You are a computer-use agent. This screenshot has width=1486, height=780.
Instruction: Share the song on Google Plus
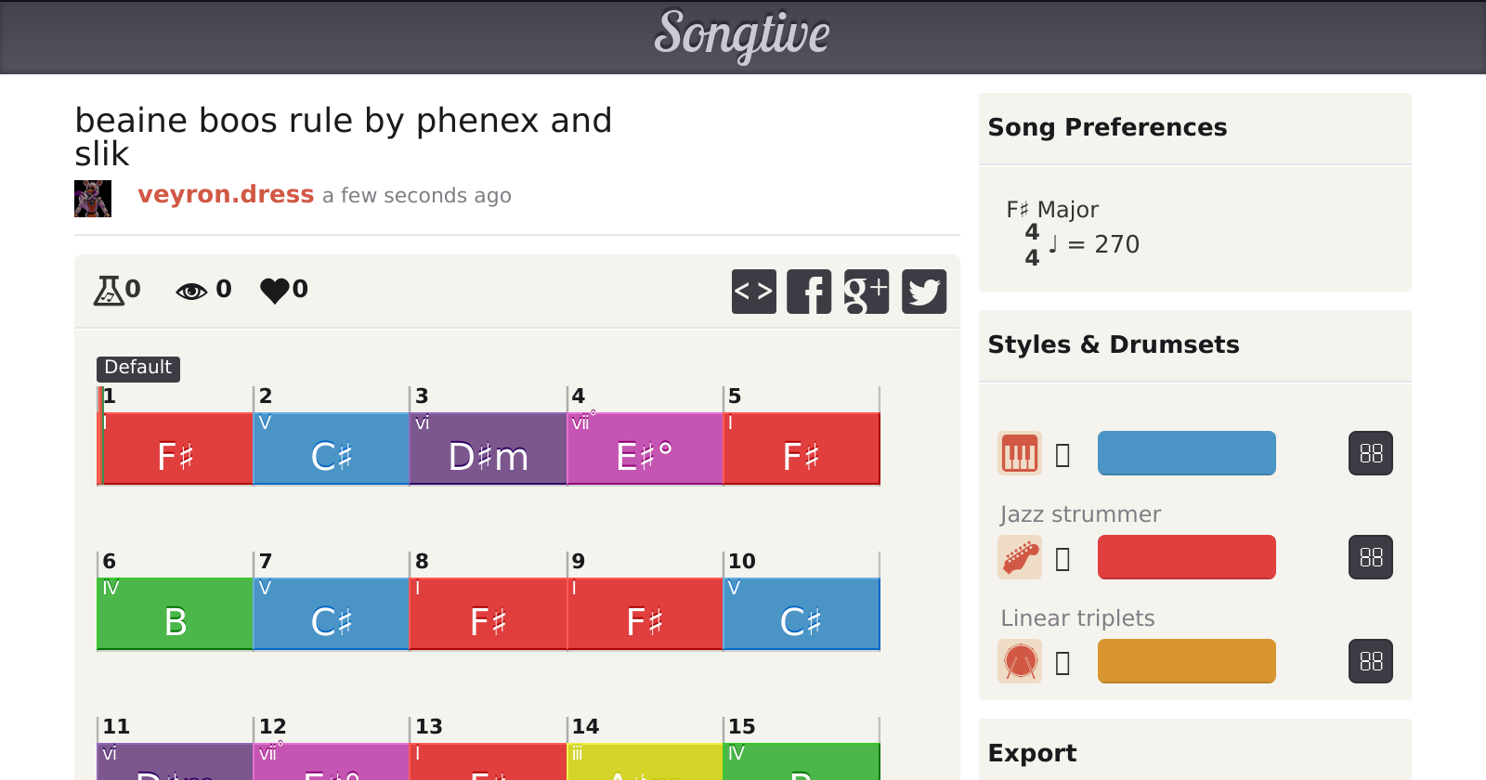(x=867, y=292)
